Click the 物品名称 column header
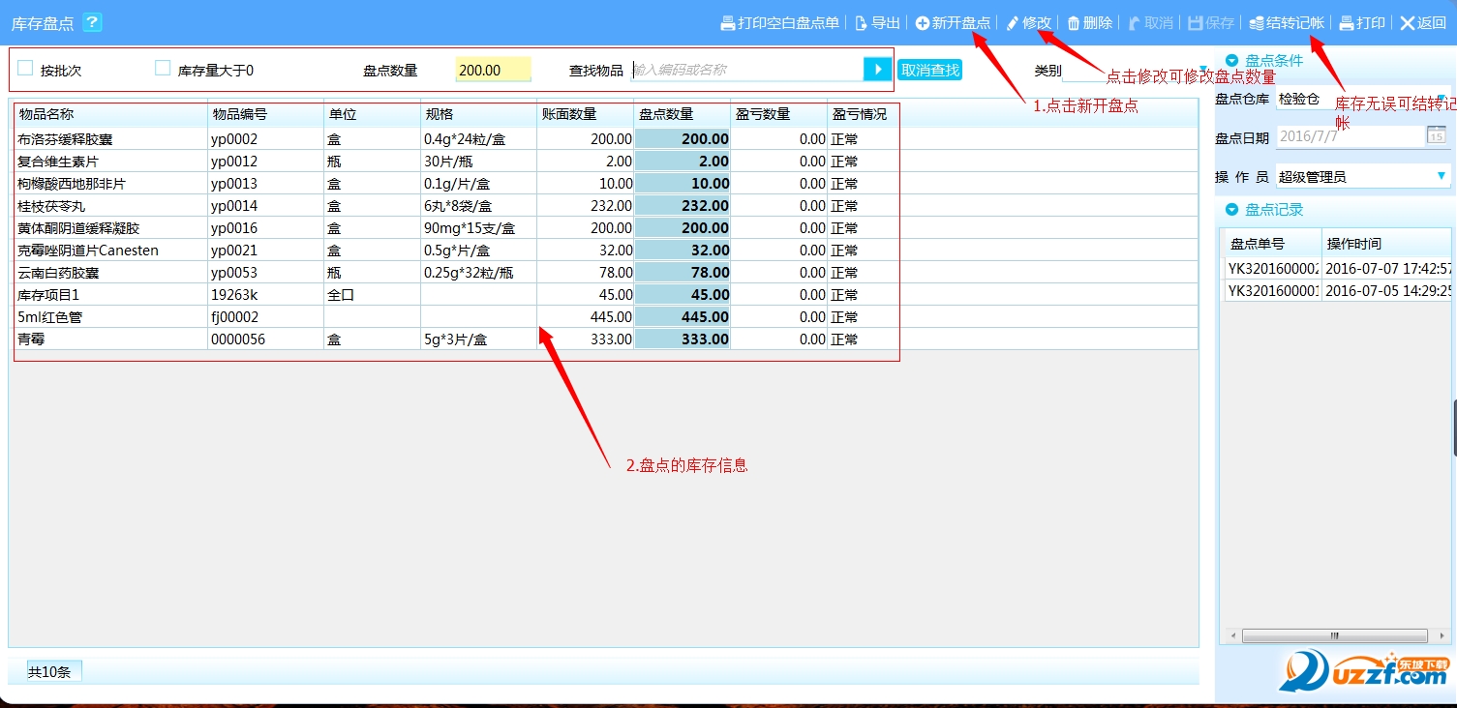1457x708 pixels. pyautogui.click(x=110, y=114)
